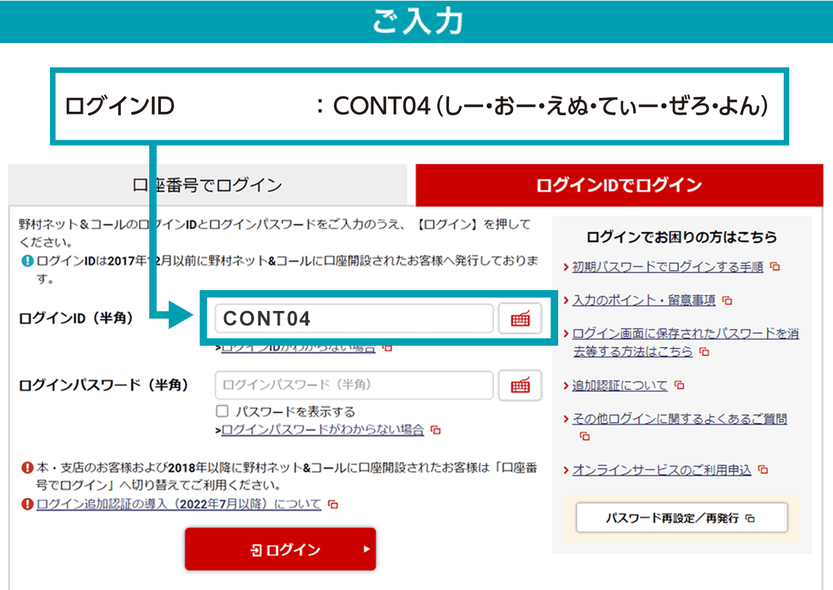Click external-link icon after 去等する方法はこちら
833x590 pixels.
[x=704, y=352]
